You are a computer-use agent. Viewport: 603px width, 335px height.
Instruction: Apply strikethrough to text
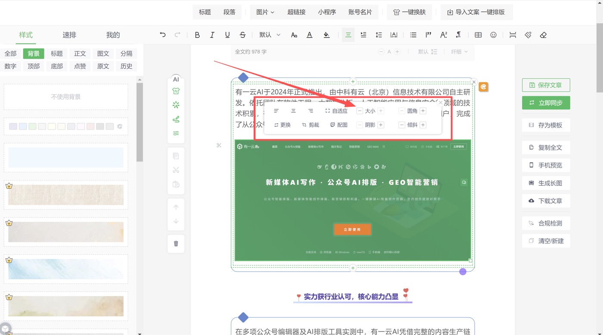pyautogui.click(x=242, y=35)
